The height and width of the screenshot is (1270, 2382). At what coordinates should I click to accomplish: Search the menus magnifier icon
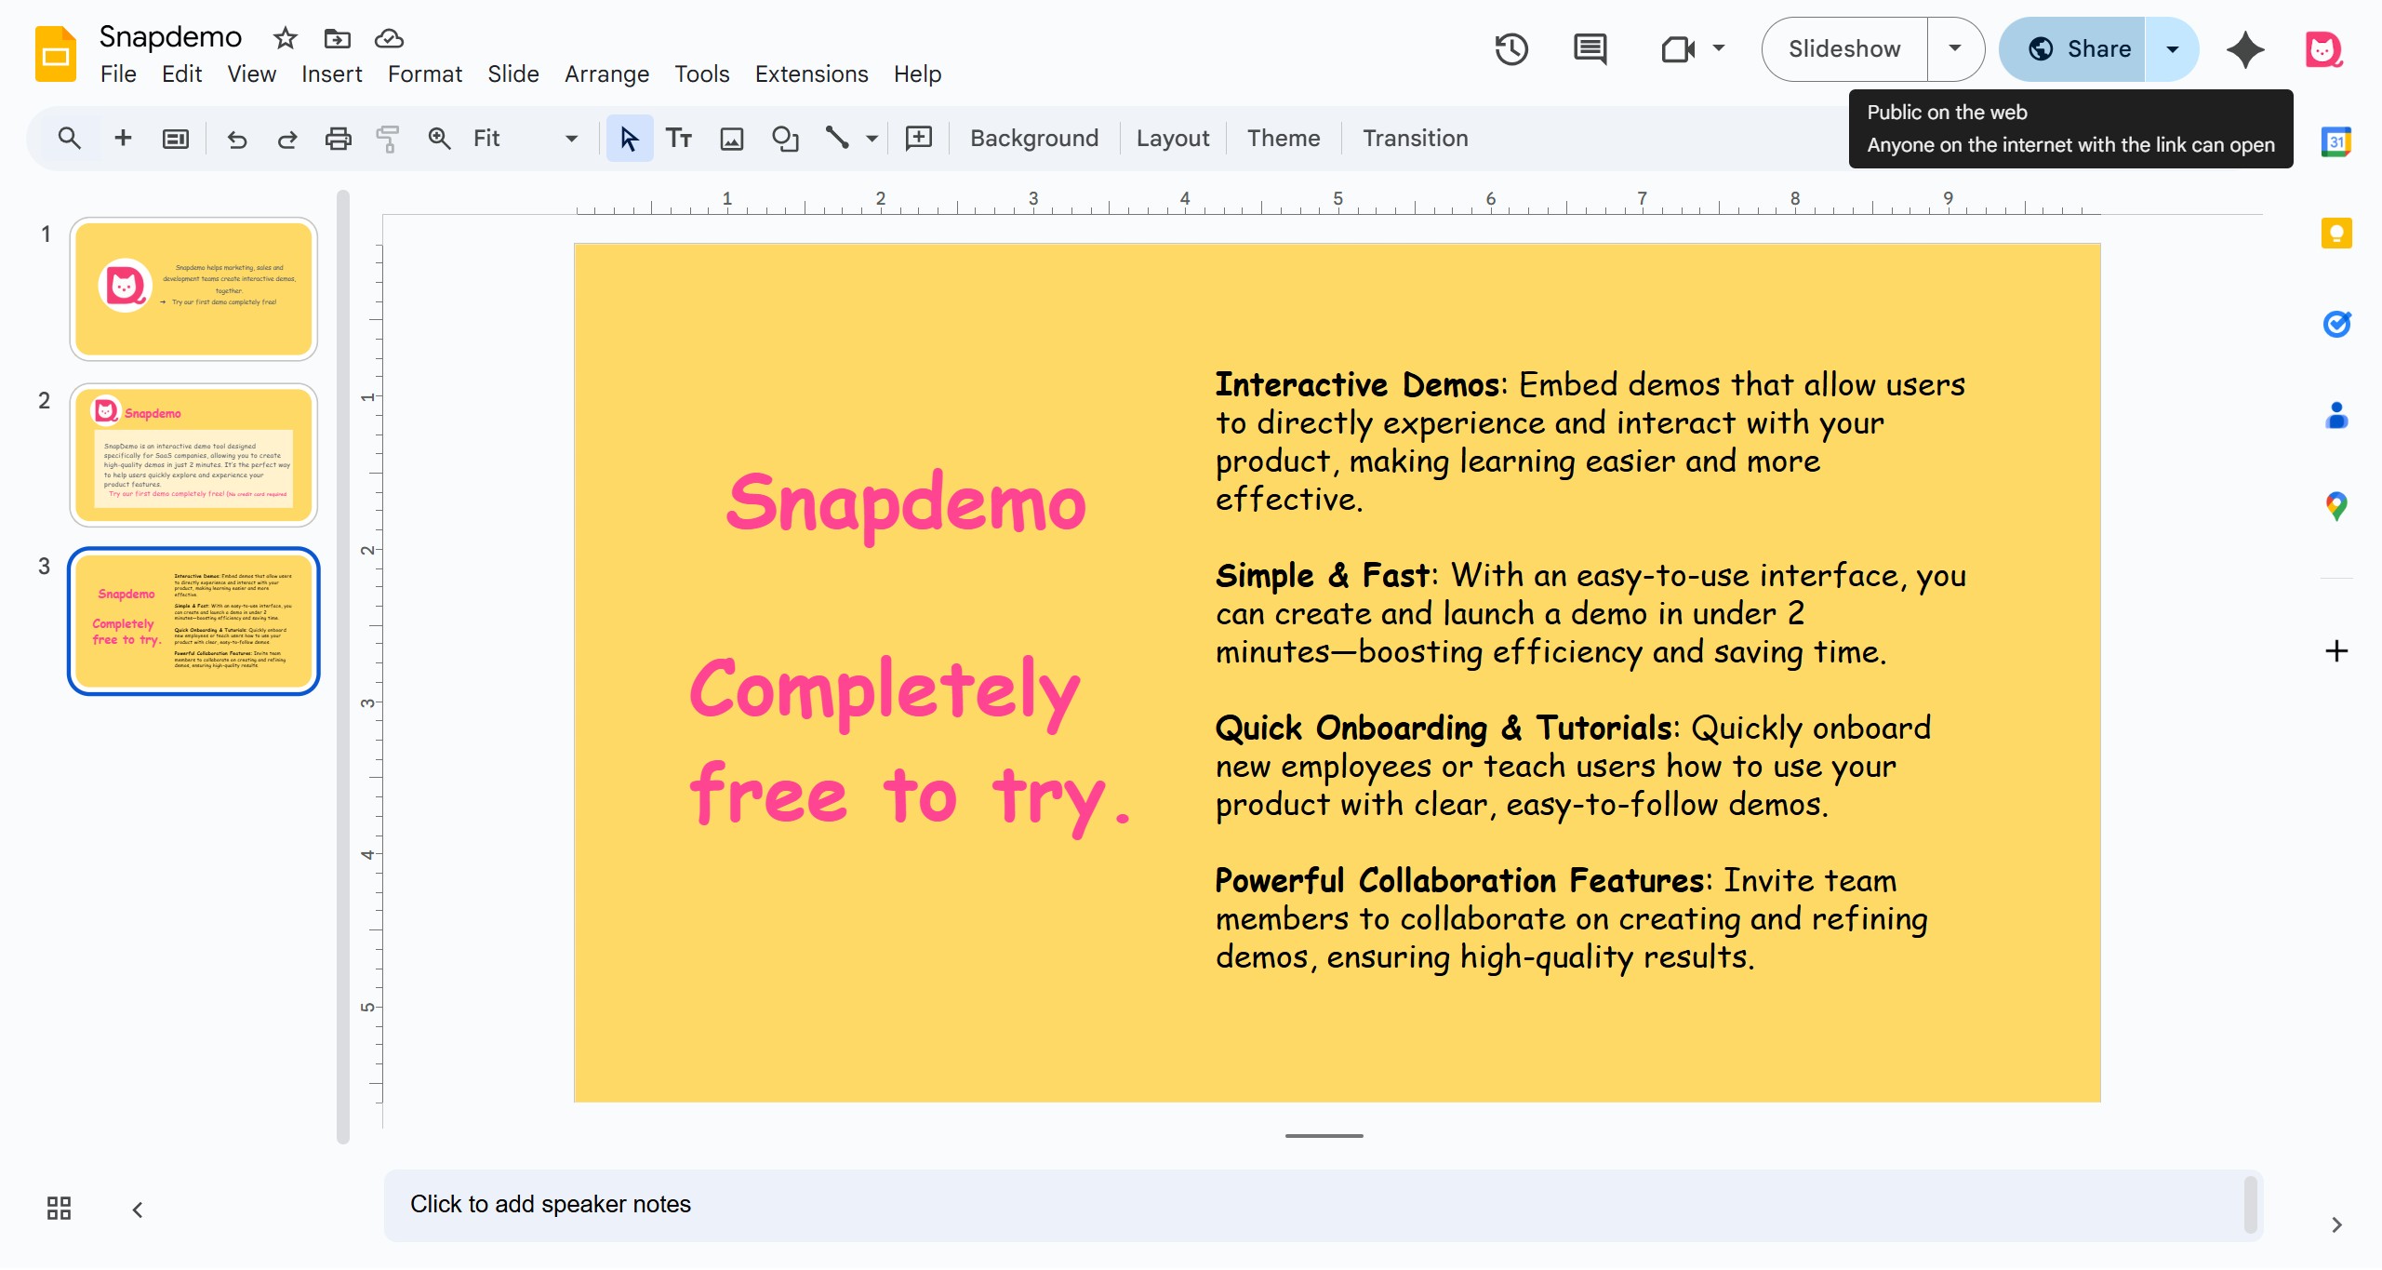tap(69, 139)
